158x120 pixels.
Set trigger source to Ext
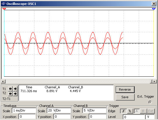click(x=151, y=111)
